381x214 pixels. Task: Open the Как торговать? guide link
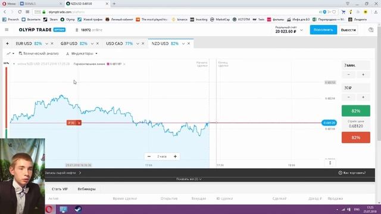click(352, 173)
